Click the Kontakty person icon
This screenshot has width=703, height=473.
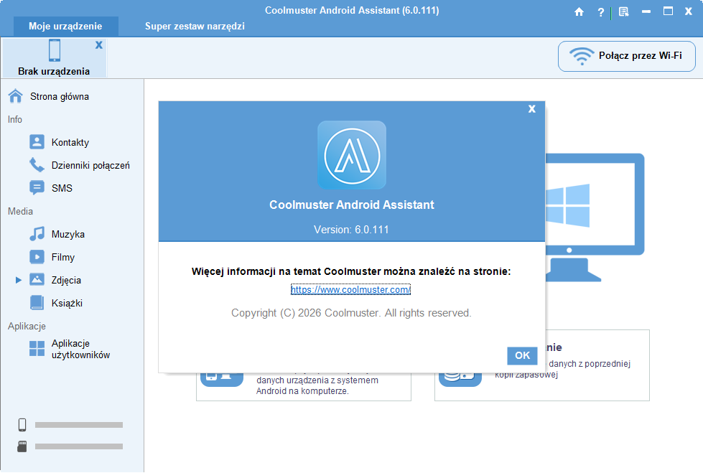(37, 141)
